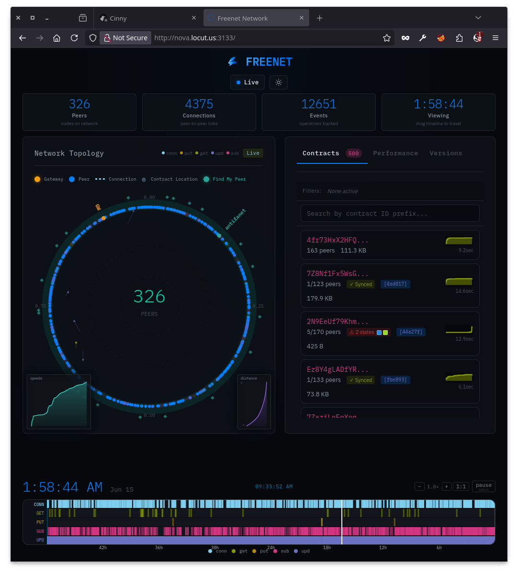Image resolution: width=518 pixels, height=576 pixels.
Task: Click the 44a27f hash badge
Action: point(411,332)
